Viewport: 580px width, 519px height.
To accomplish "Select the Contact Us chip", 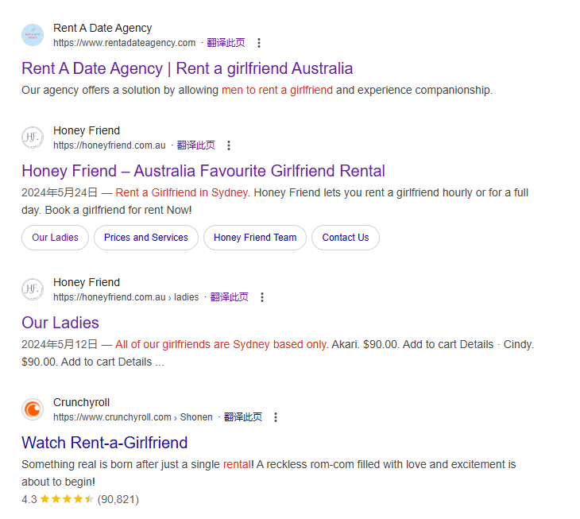I will point(346,238).
